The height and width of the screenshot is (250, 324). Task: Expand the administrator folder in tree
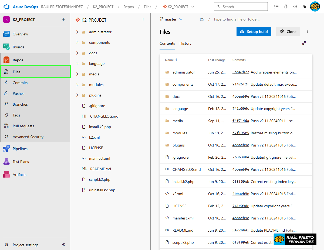(77, 32)
